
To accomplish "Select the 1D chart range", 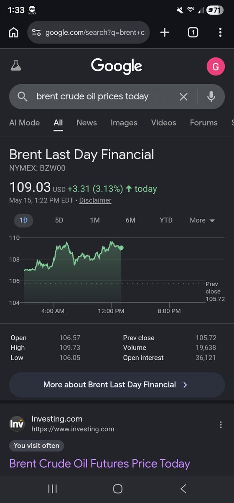I will tap(23, 220).
